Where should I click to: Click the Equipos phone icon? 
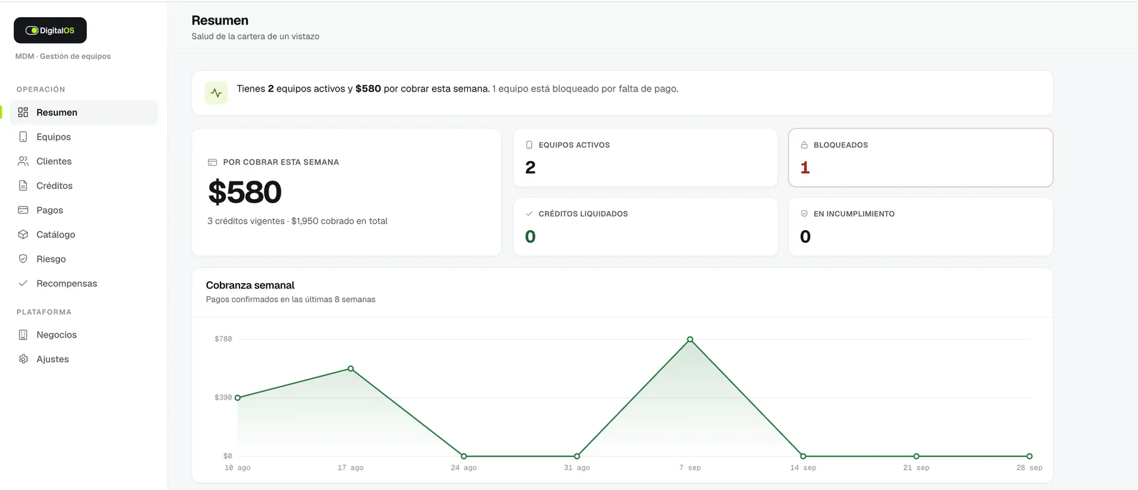coord(23,137)
